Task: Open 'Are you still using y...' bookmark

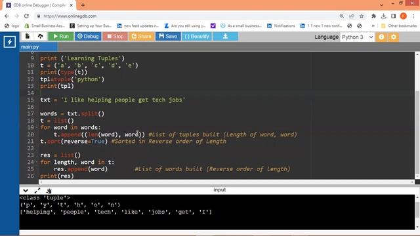Action: point(185,26)
